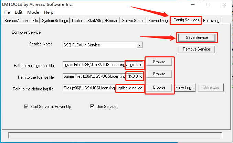Switch to the Service/License File tab
Screen dimensions: 233x143
tap(21, 21)
